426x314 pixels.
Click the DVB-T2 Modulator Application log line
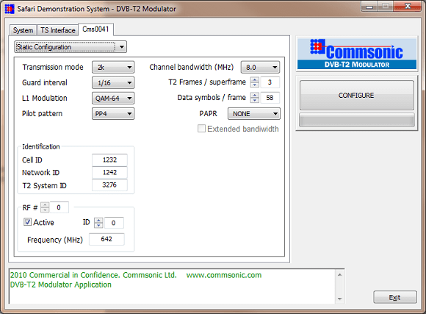point(61,285)
